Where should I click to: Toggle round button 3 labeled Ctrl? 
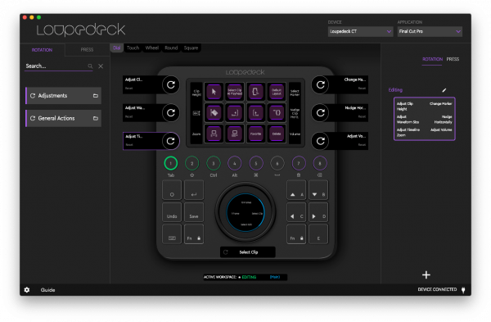point(214,163)
